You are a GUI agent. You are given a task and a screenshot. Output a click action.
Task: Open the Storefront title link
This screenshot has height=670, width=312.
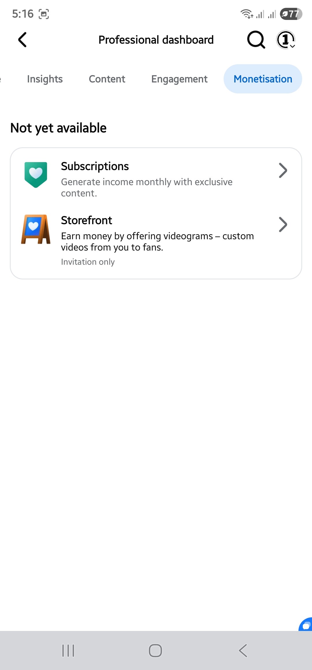[86, 220]
